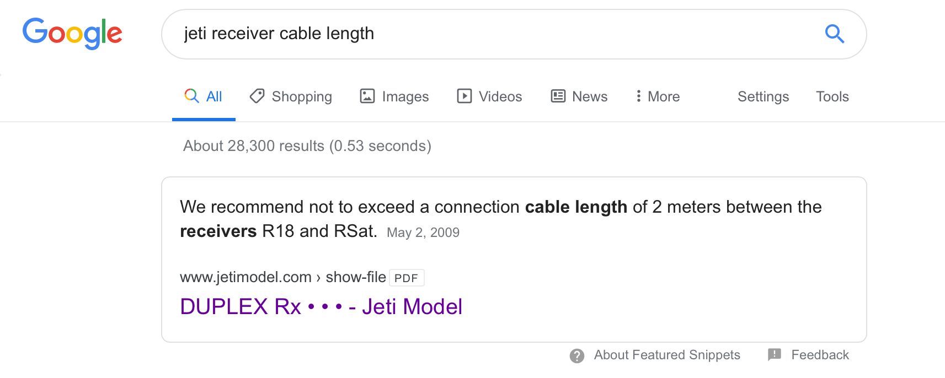
Task: Switch to the All results tab
Action: pos(204,96)
